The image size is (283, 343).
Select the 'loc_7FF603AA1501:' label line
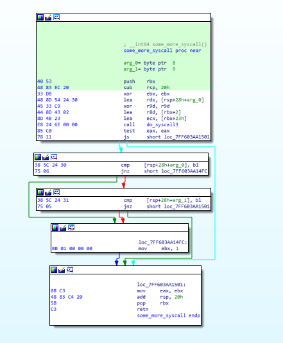pos(161,285)
